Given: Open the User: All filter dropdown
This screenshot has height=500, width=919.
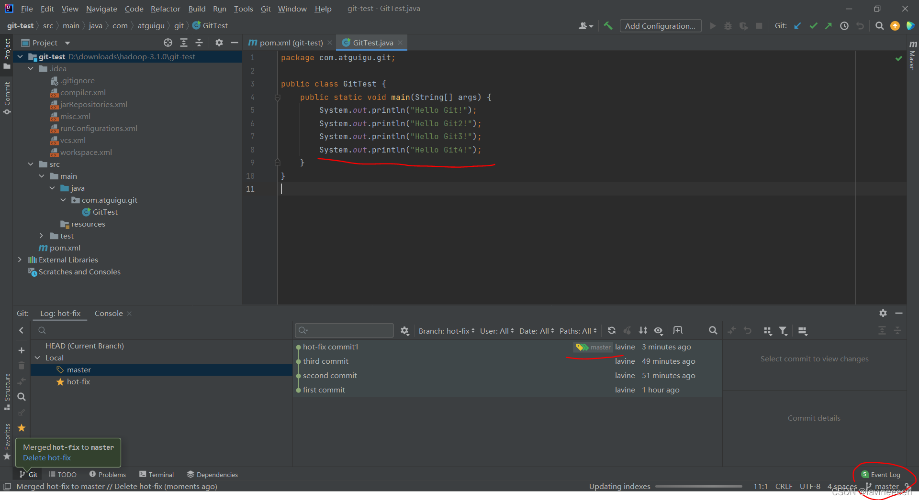Looking at the screenshot, I should coord(497,331).
